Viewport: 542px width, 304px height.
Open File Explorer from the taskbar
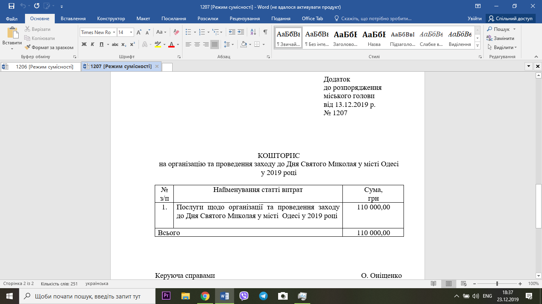(x=185, y=296)
